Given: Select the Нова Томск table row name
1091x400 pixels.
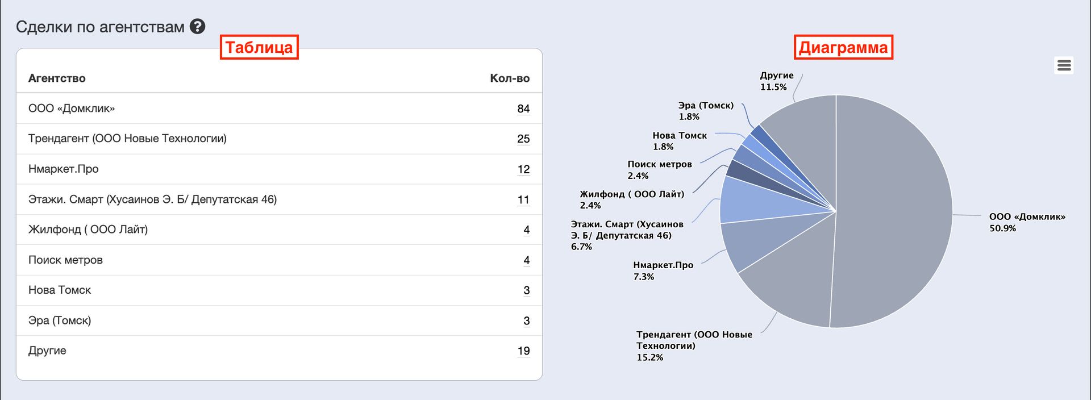Looking at the screenshot, I should [x=60, y=290].
